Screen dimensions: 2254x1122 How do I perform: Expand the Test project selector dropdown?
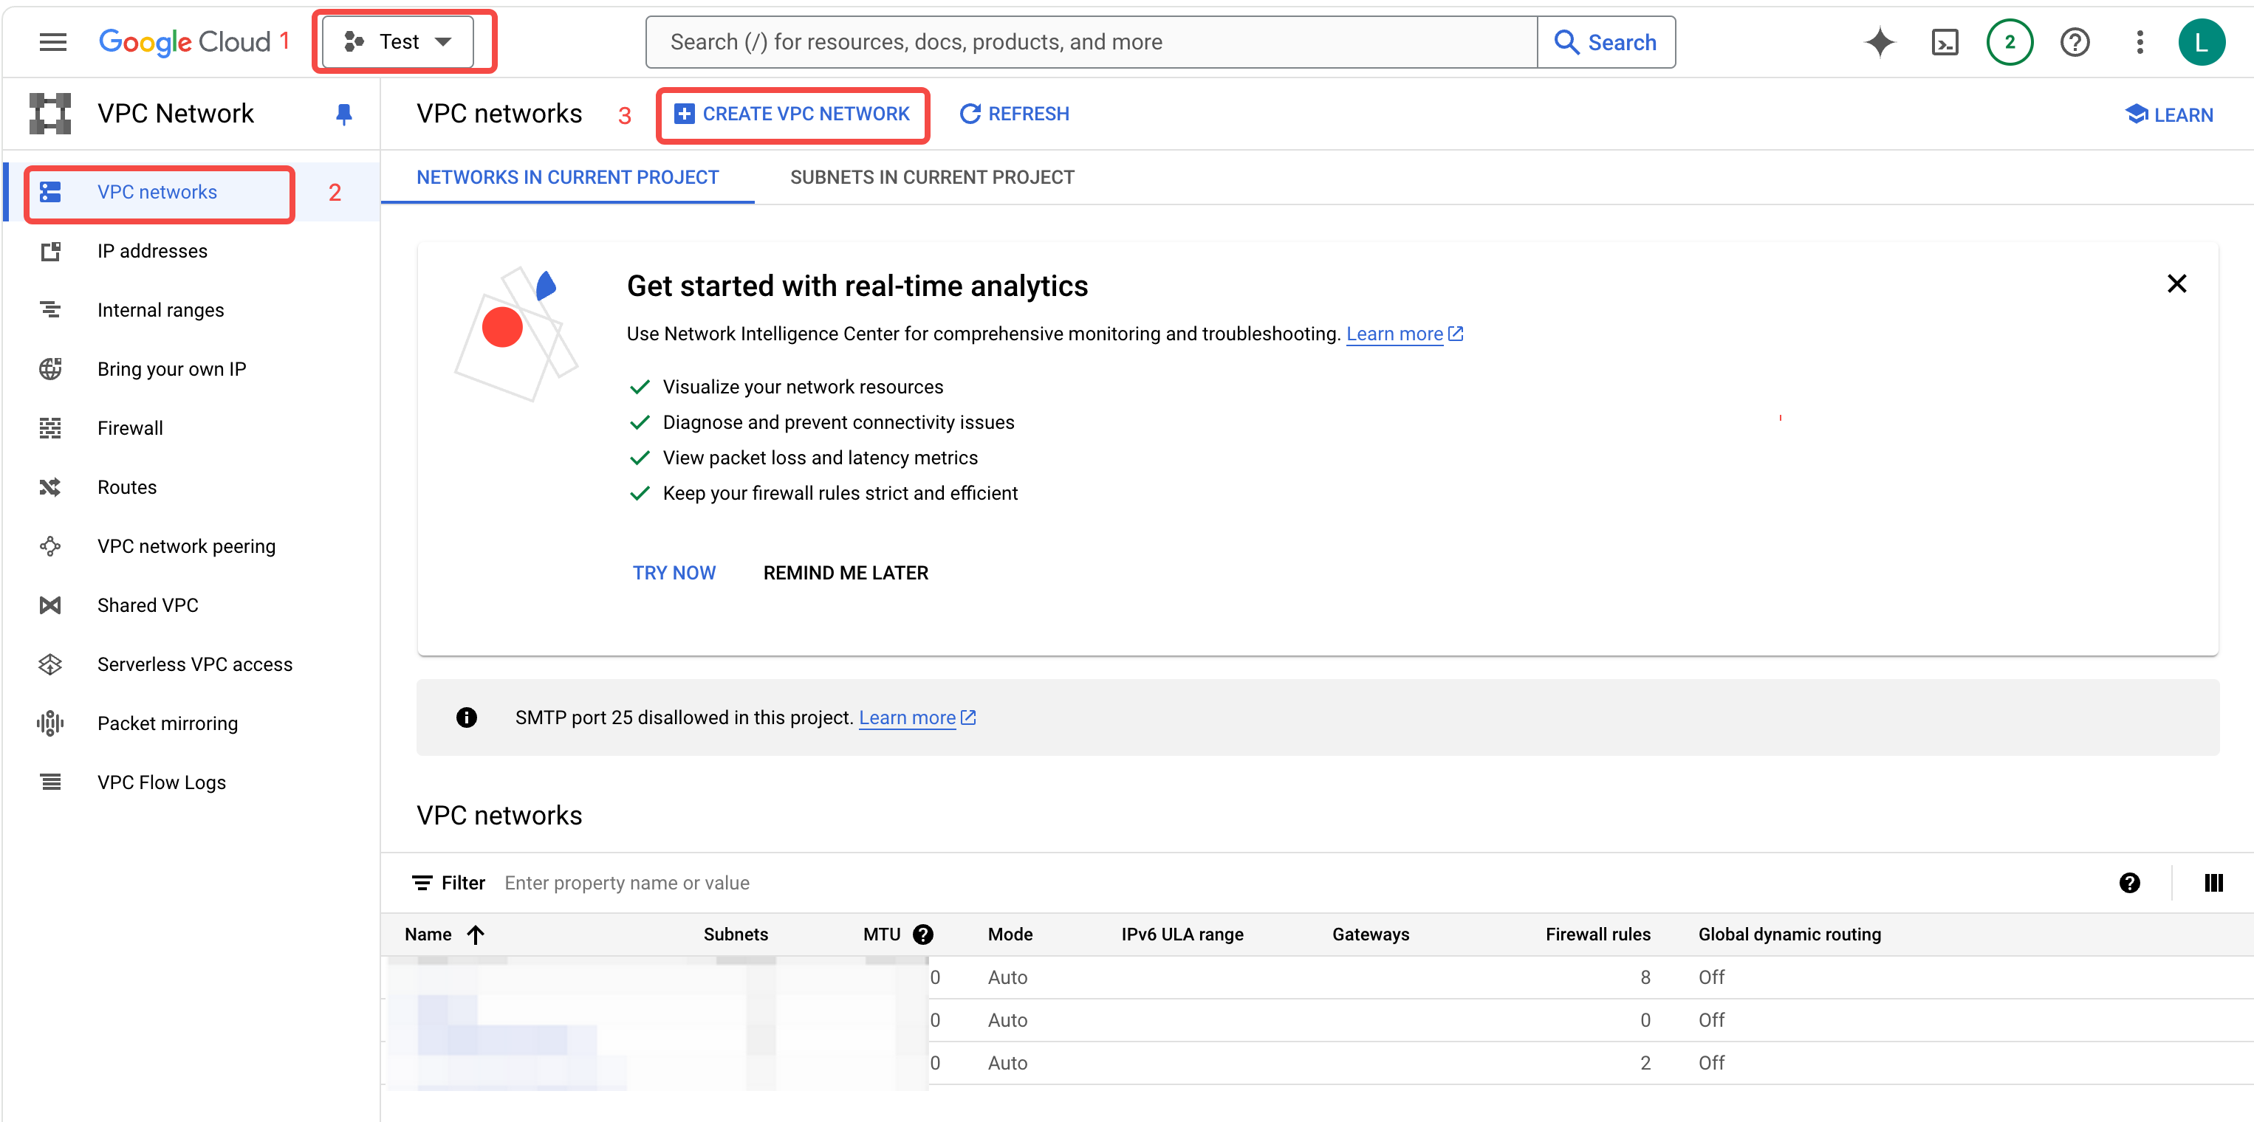[x=398, y=42]
